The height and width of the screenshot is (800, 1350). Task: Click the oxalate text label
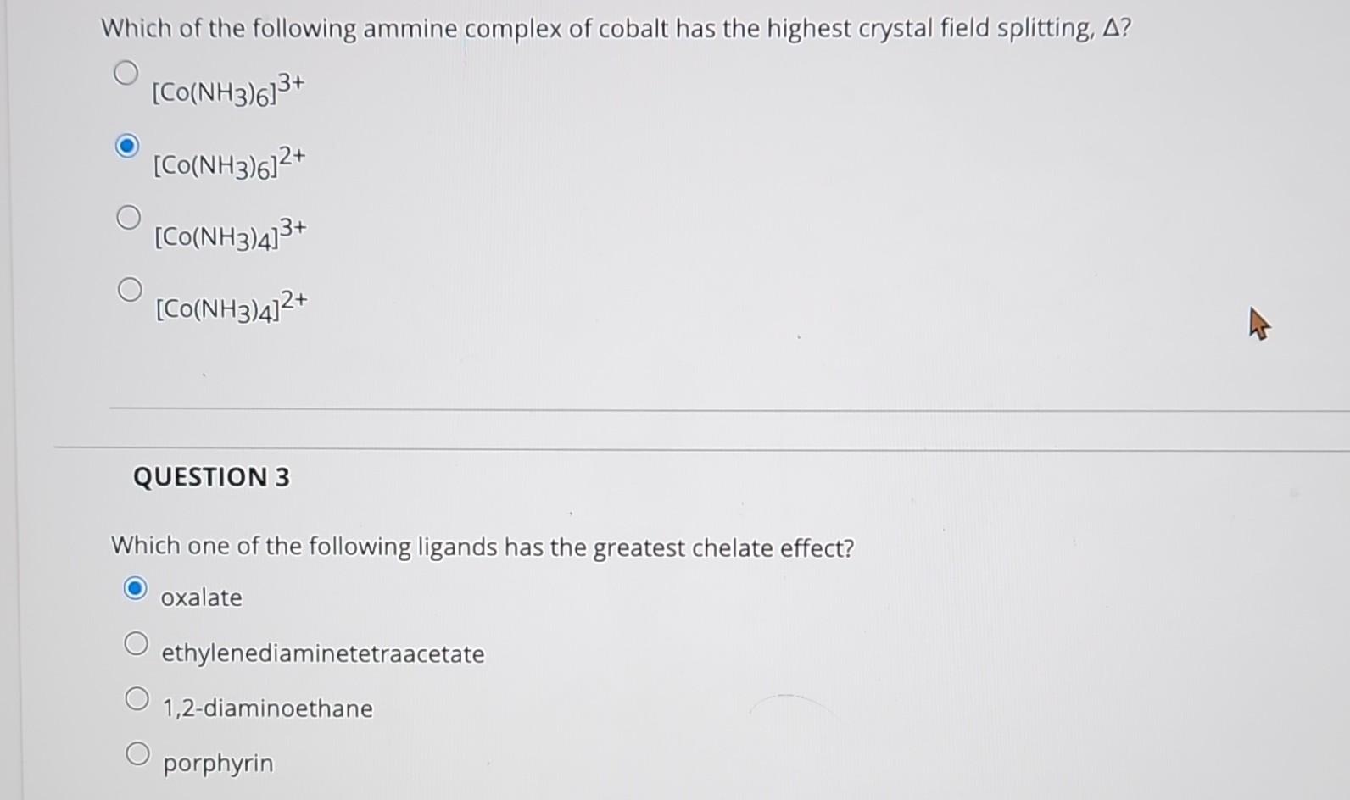point(202,597)
